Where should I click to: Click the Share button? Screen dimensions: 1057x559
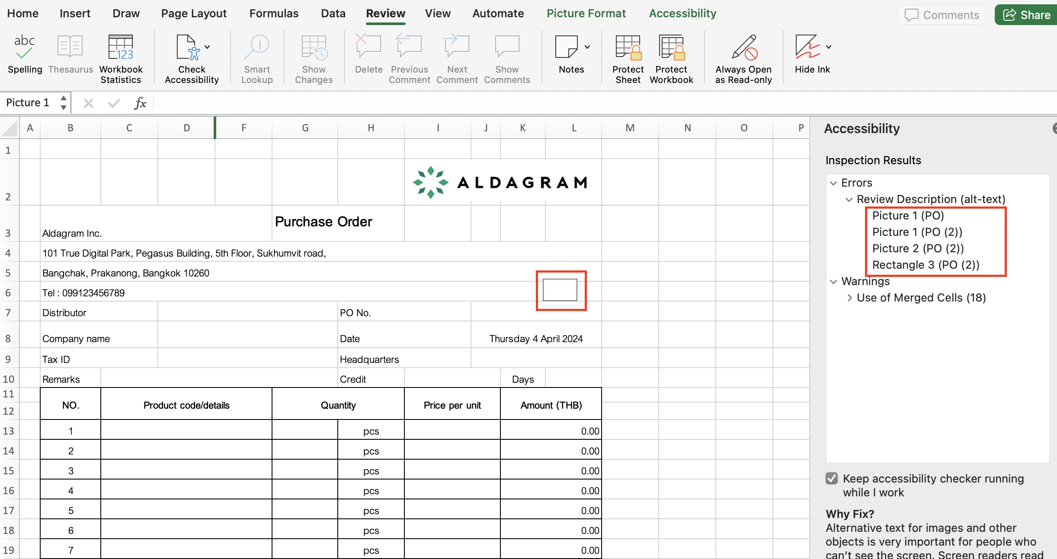coord(1025,14)
